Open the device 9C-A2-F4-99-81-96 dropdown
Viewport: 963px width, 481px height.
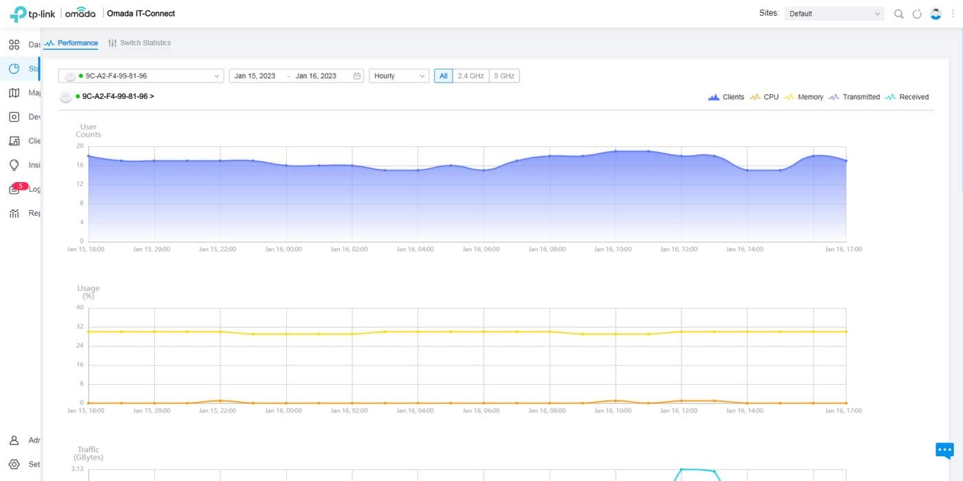[141, 76]
